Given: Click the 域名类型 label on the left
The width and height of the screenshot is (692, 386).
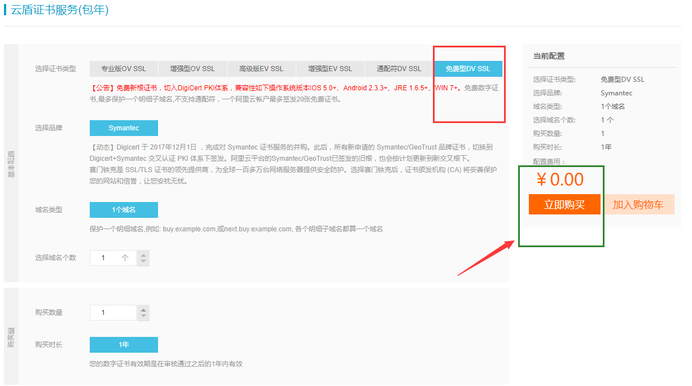Looking at the screenshot, I should [x=49, y=210].
